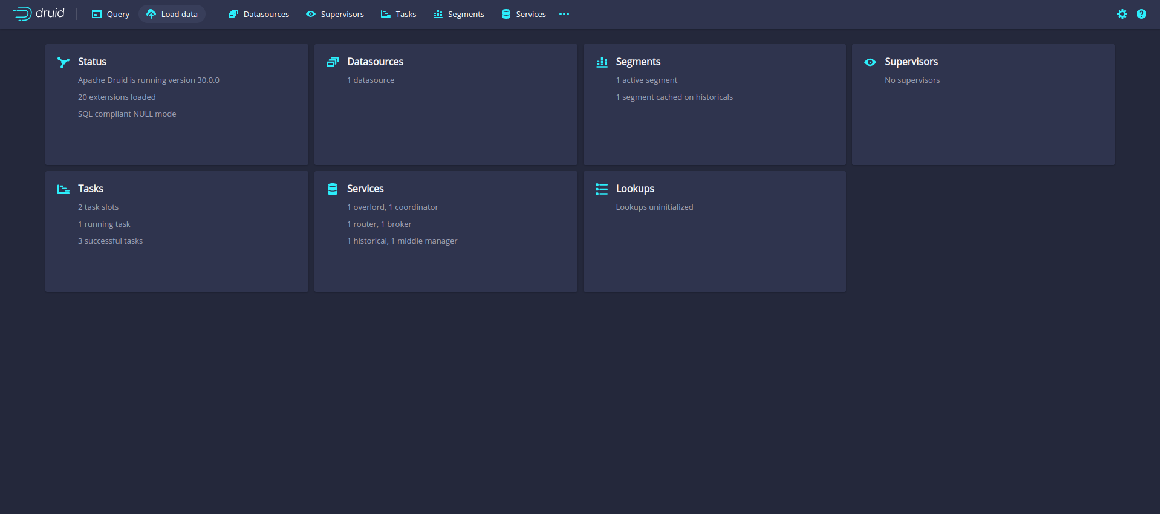Click the Lookups card list icon
1161x514 pixels.
click(x=602, y=189)
